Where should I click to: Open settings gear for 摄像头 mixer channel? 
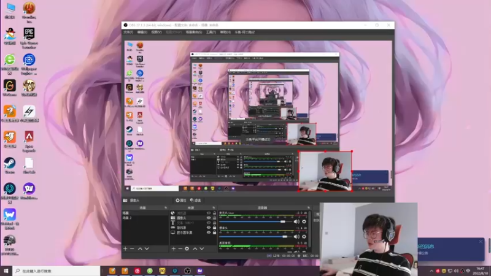tap(304, 237)
